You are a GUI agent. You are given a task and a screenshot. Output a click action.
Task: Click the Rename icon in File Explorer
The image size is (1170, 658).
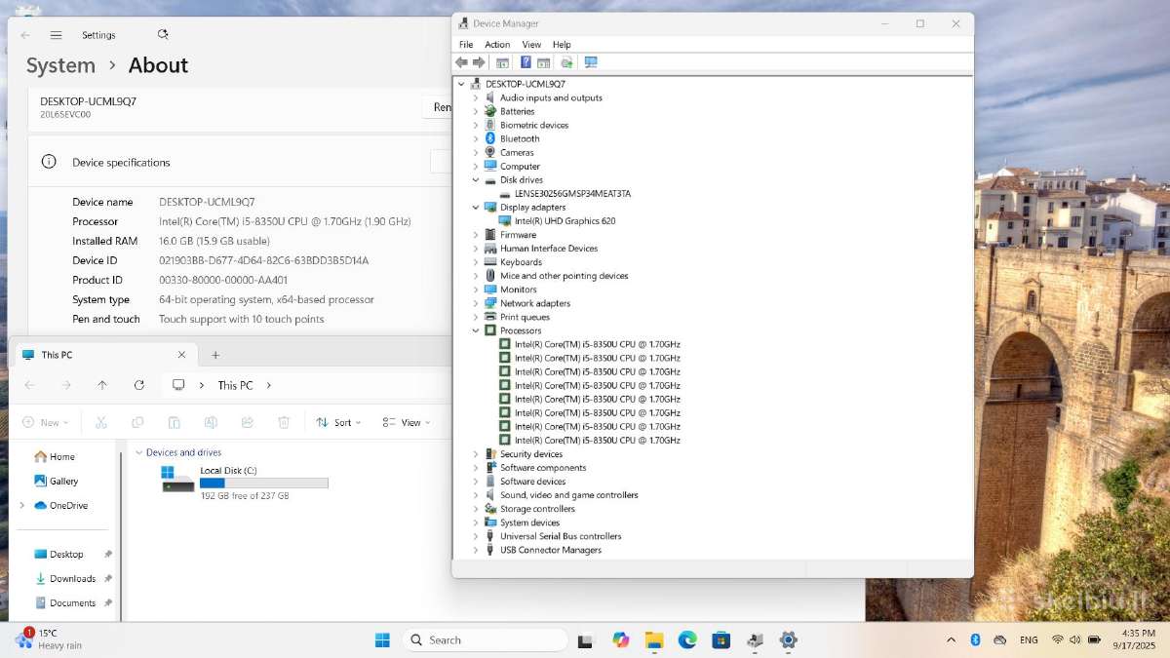(x=211, y=422)
